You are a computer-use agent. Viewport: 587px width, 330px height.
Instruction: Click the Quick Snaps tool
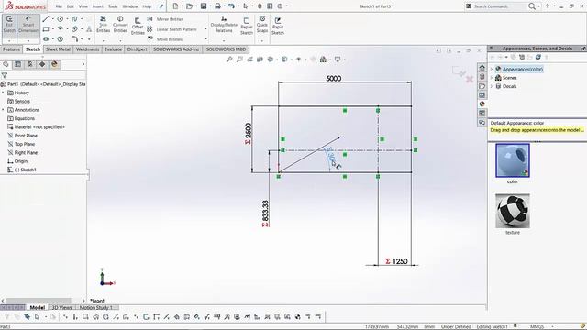click(262, 25)
